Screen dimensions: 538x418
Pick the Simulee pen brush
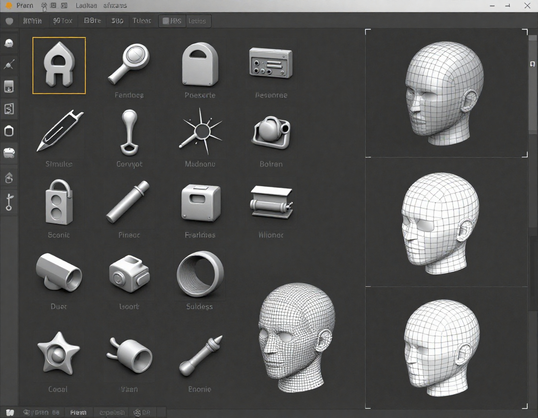59,131
